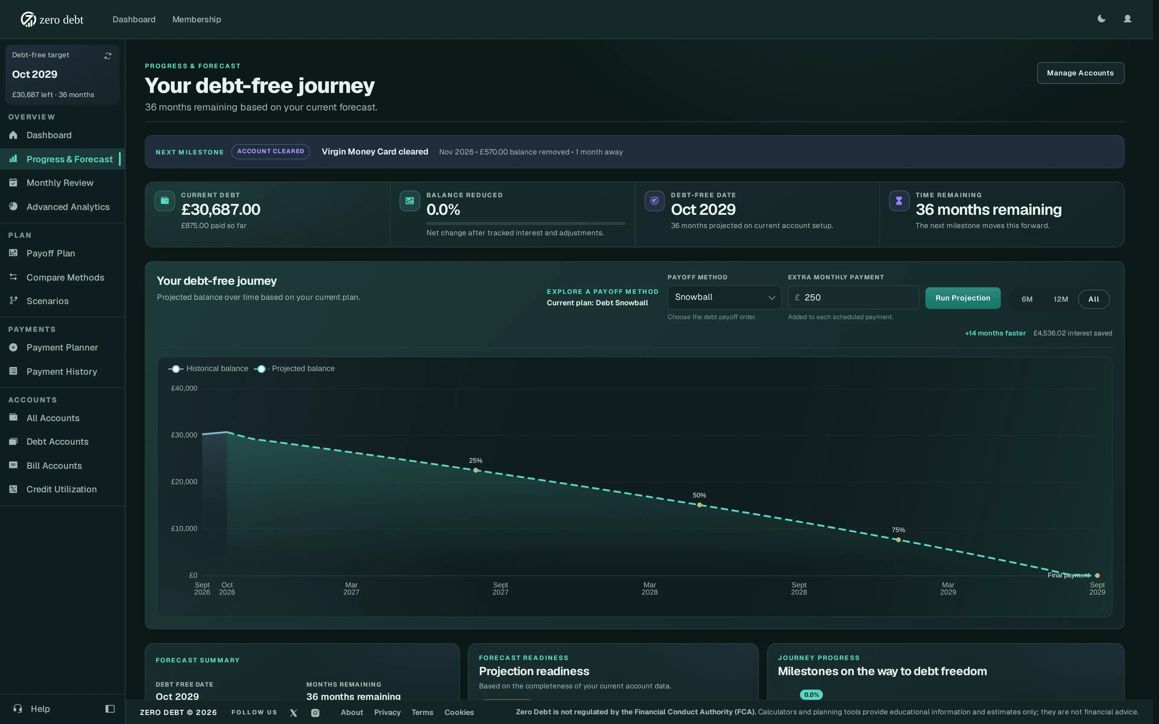1159x724 pixels.
Task: Select Progress & Forecast in the sidebar
Action: point(62,159)
